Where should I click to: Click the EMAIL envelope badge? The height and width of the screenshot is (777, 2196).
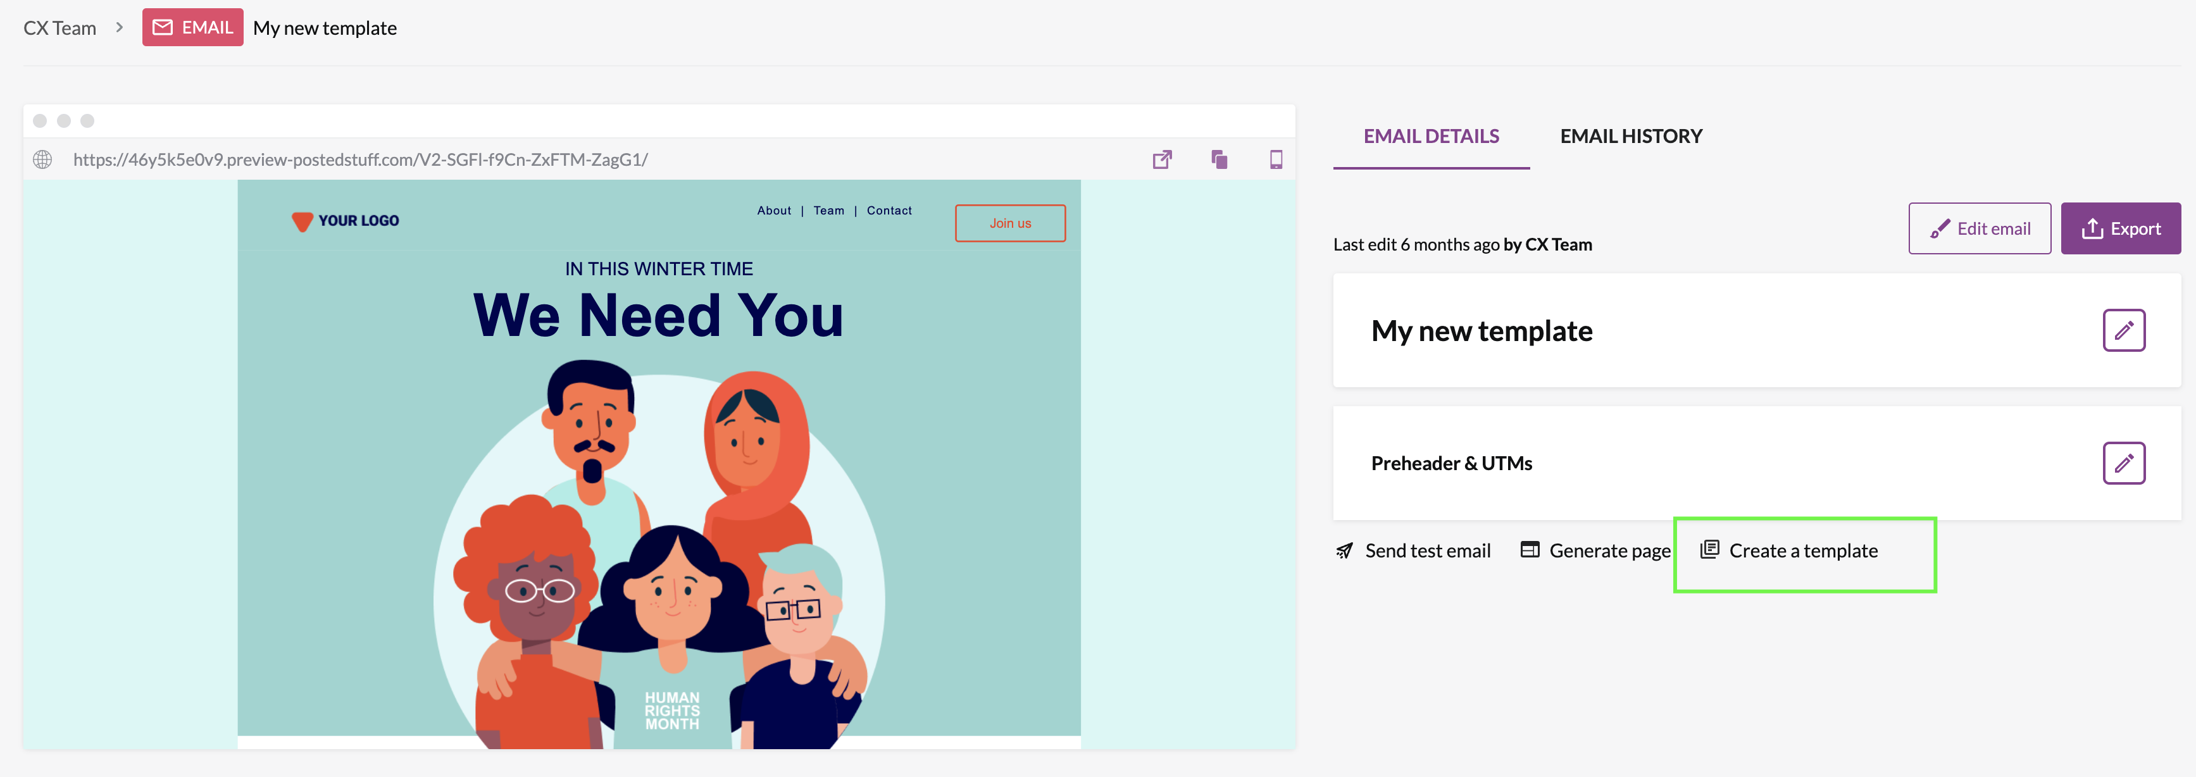(192, 27)
